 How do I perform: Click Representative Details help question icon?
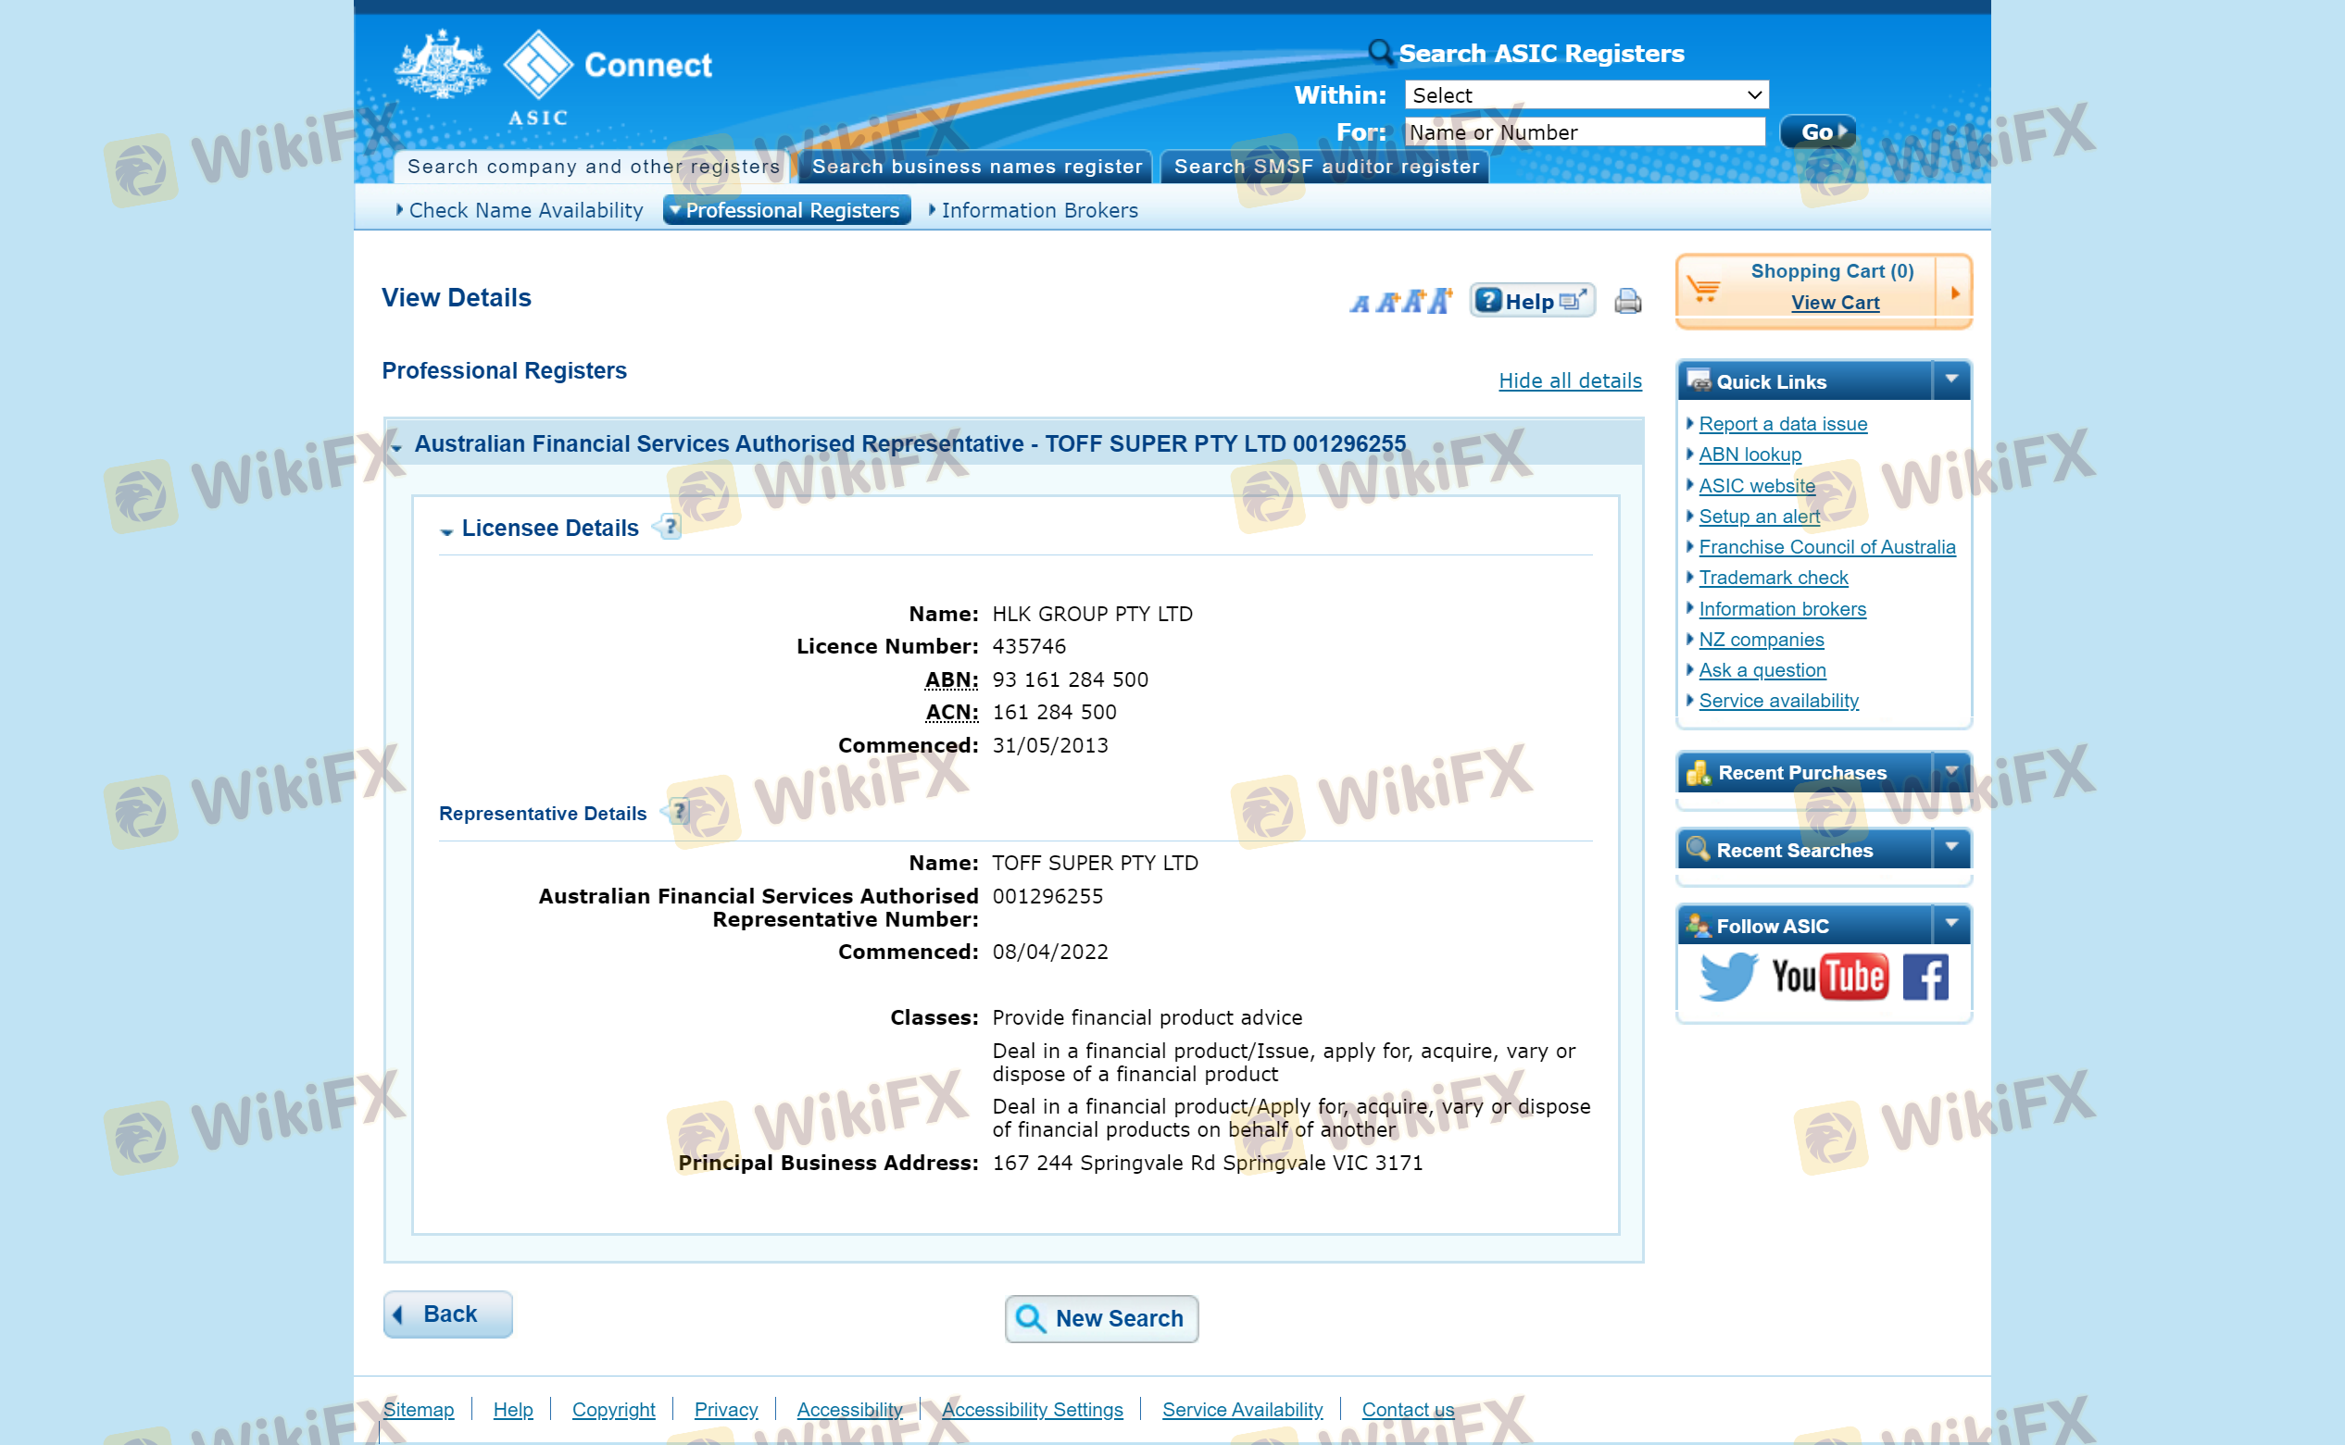(x=678, y=813)
